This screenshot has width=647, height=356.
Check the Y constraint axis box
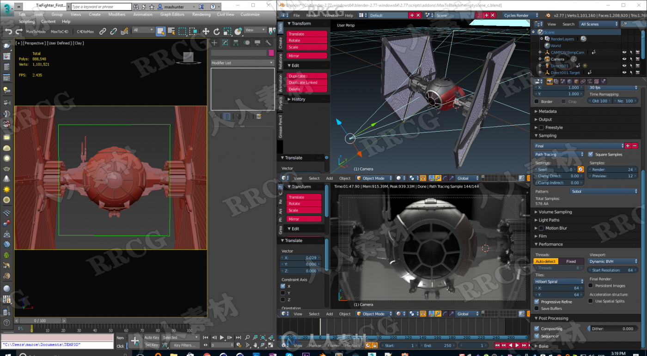click(x=283, y=293)
